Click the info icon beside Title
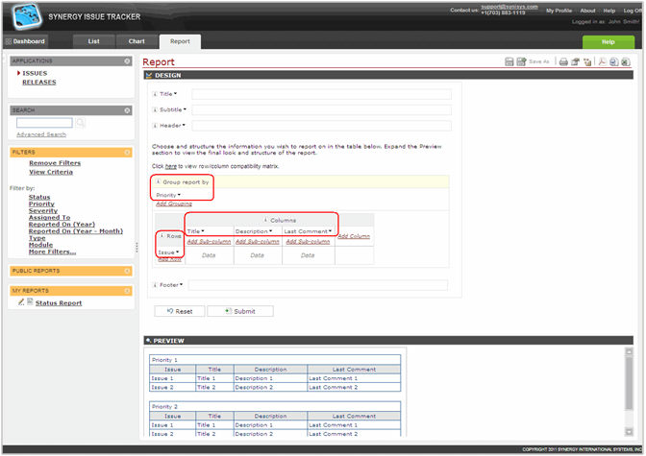 pyautogui.click(x=155, y=94)
